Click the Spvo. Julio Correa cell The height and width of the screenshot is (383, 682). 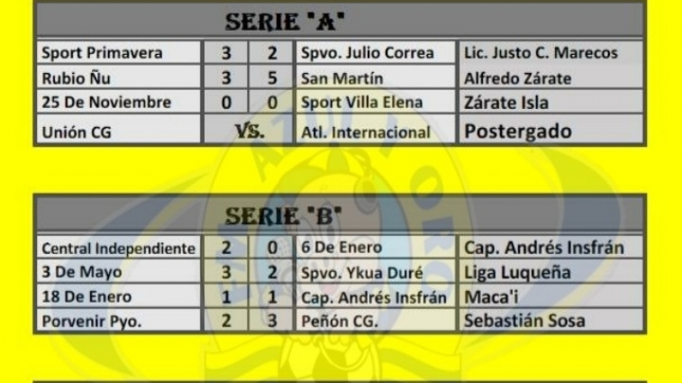367,53
